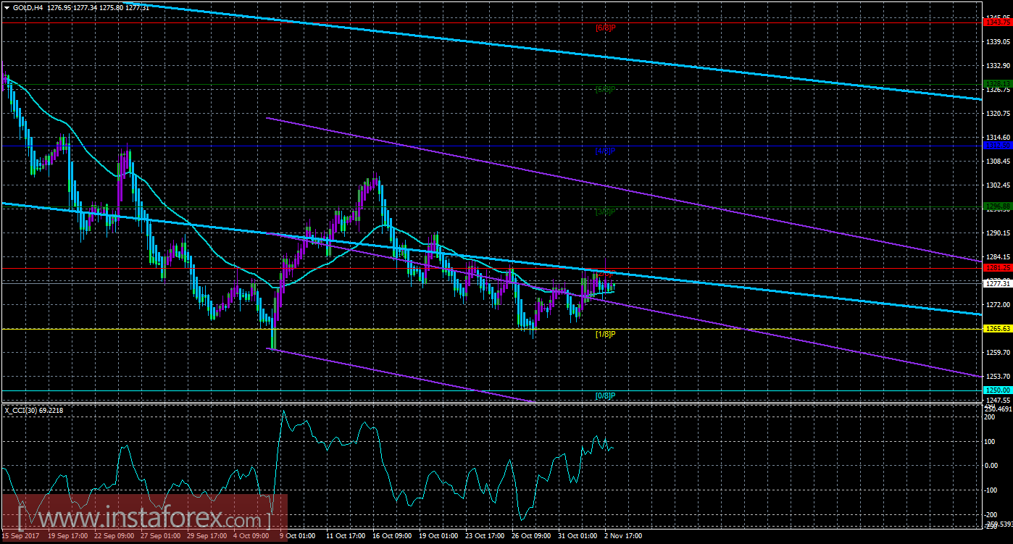Click the 1259.70 price scale value

pos(997,353)
